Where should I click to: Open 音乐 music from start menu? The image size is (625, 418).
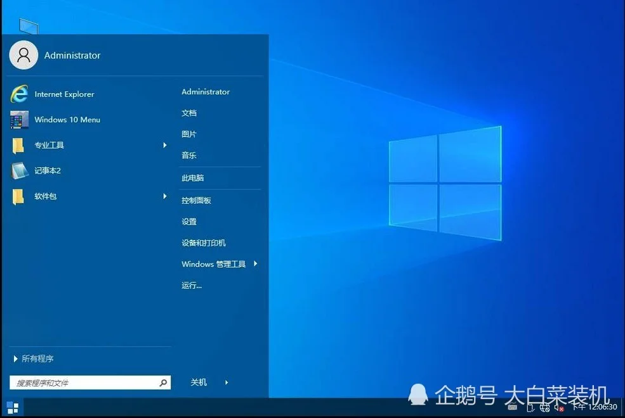point(189,155)
